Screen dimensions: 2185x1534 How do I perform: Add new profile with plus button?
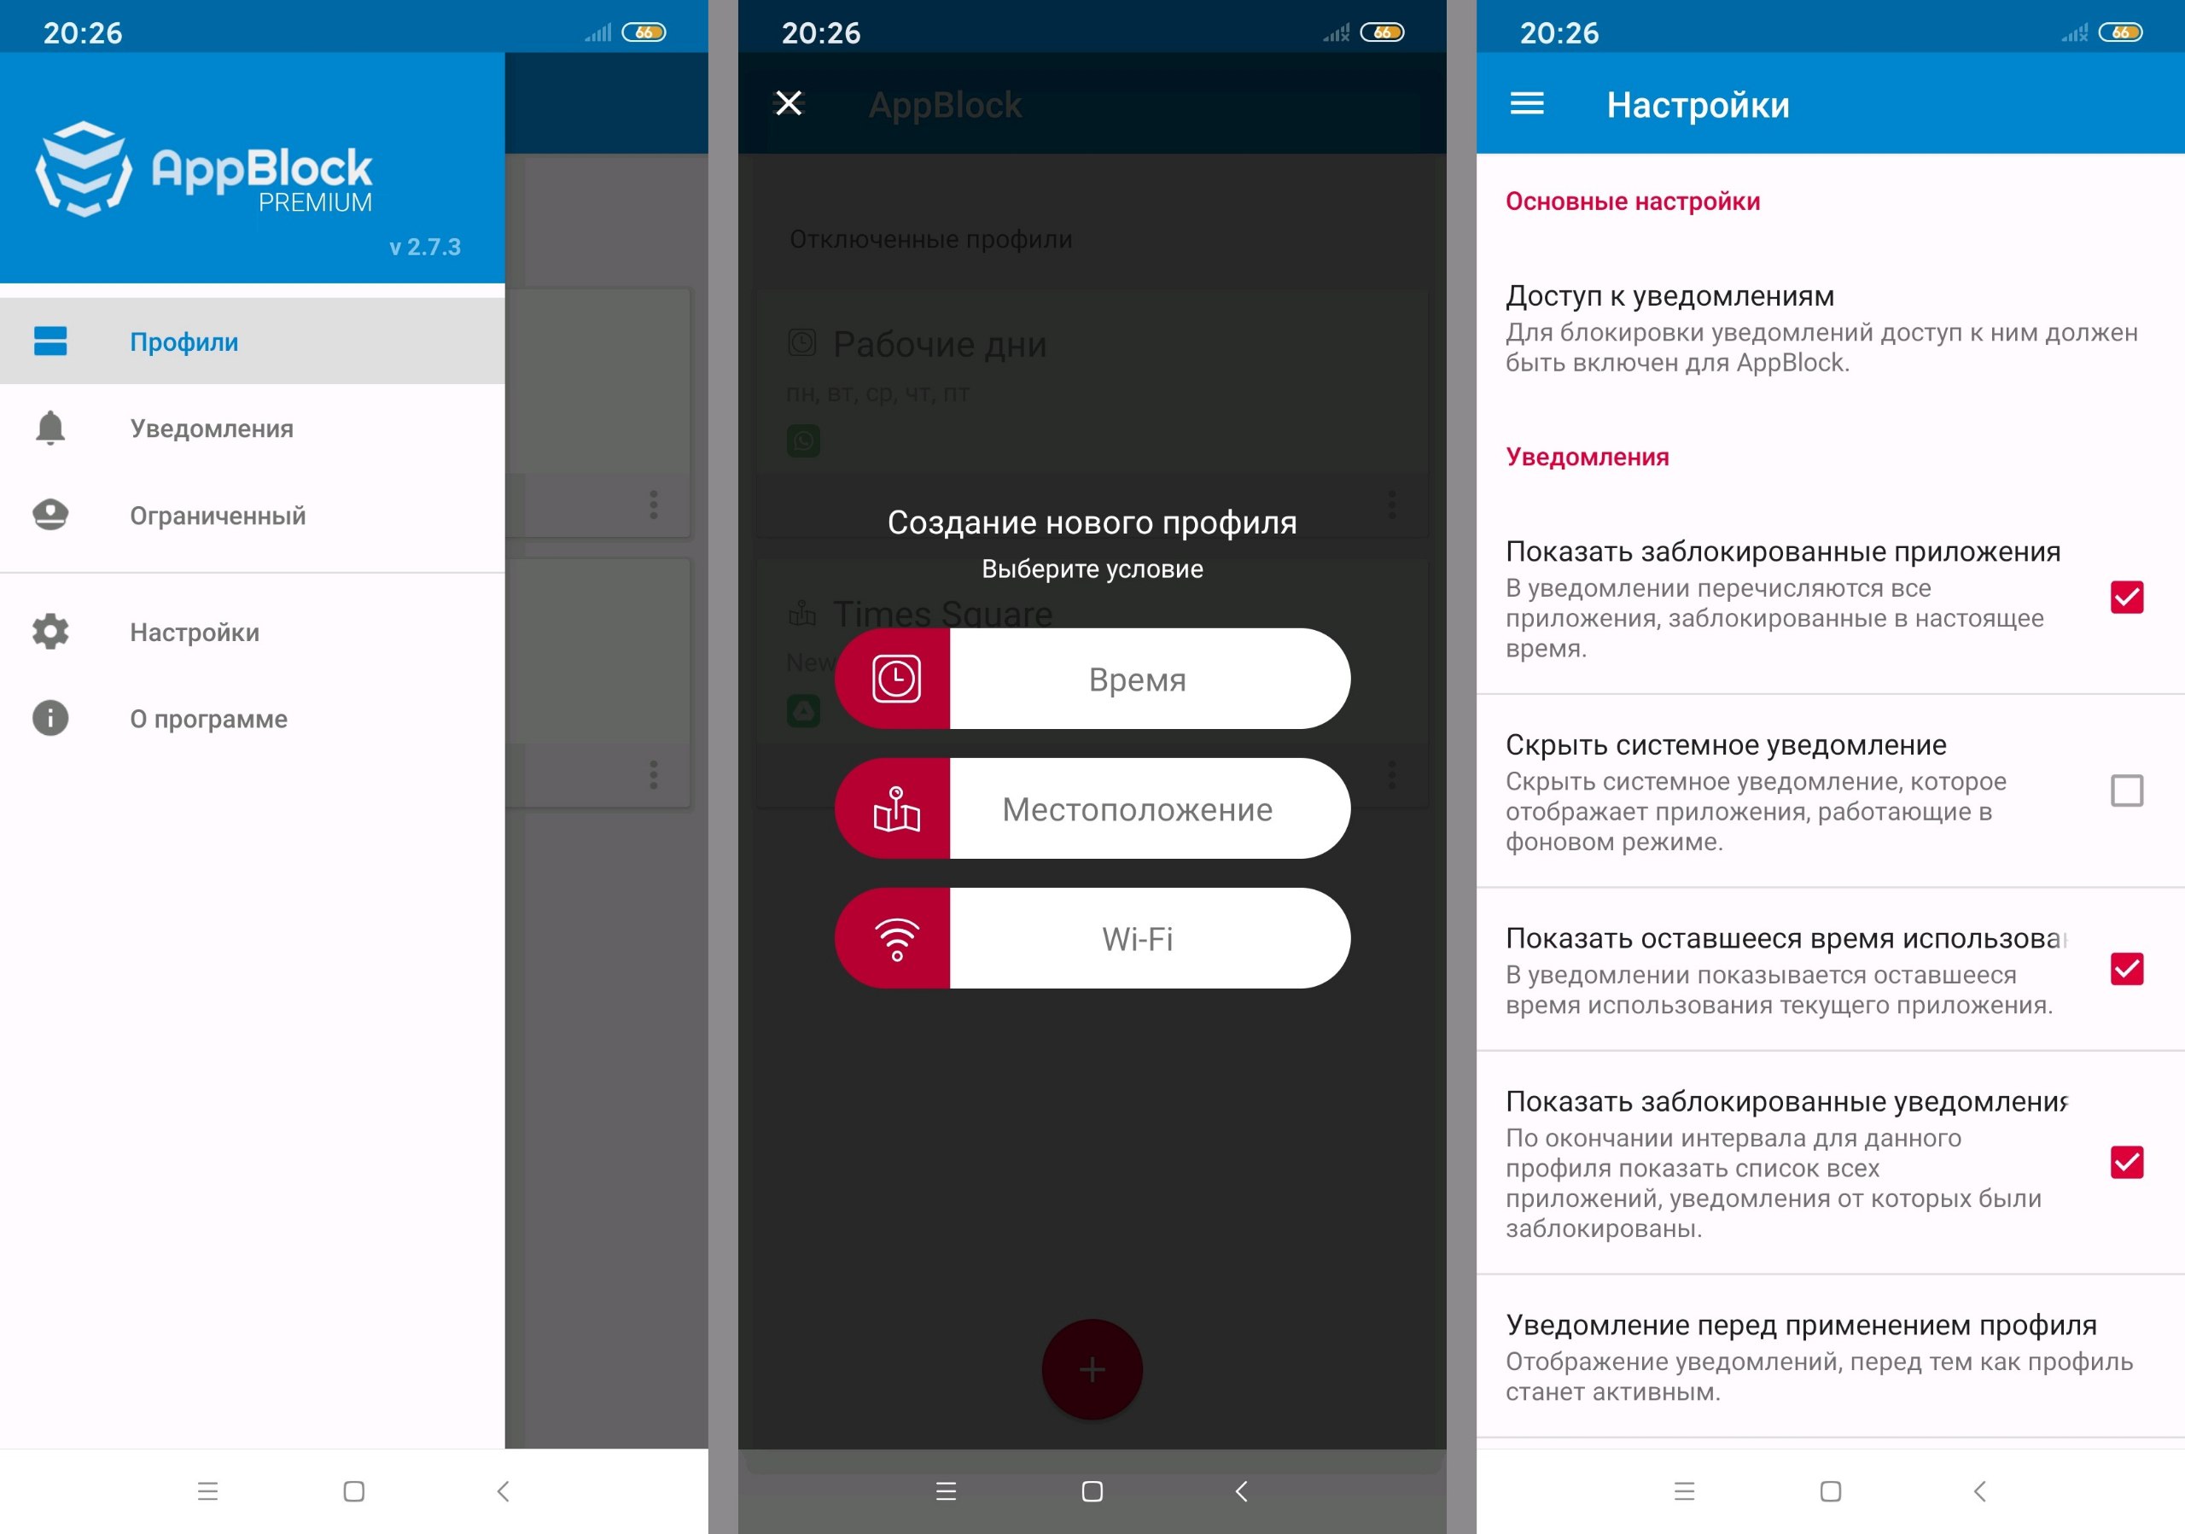[x=1091, y=1367]
